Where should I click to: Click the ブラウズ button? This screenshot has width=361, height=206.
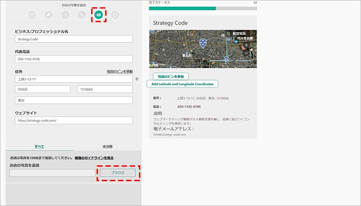tap(117, 173)
